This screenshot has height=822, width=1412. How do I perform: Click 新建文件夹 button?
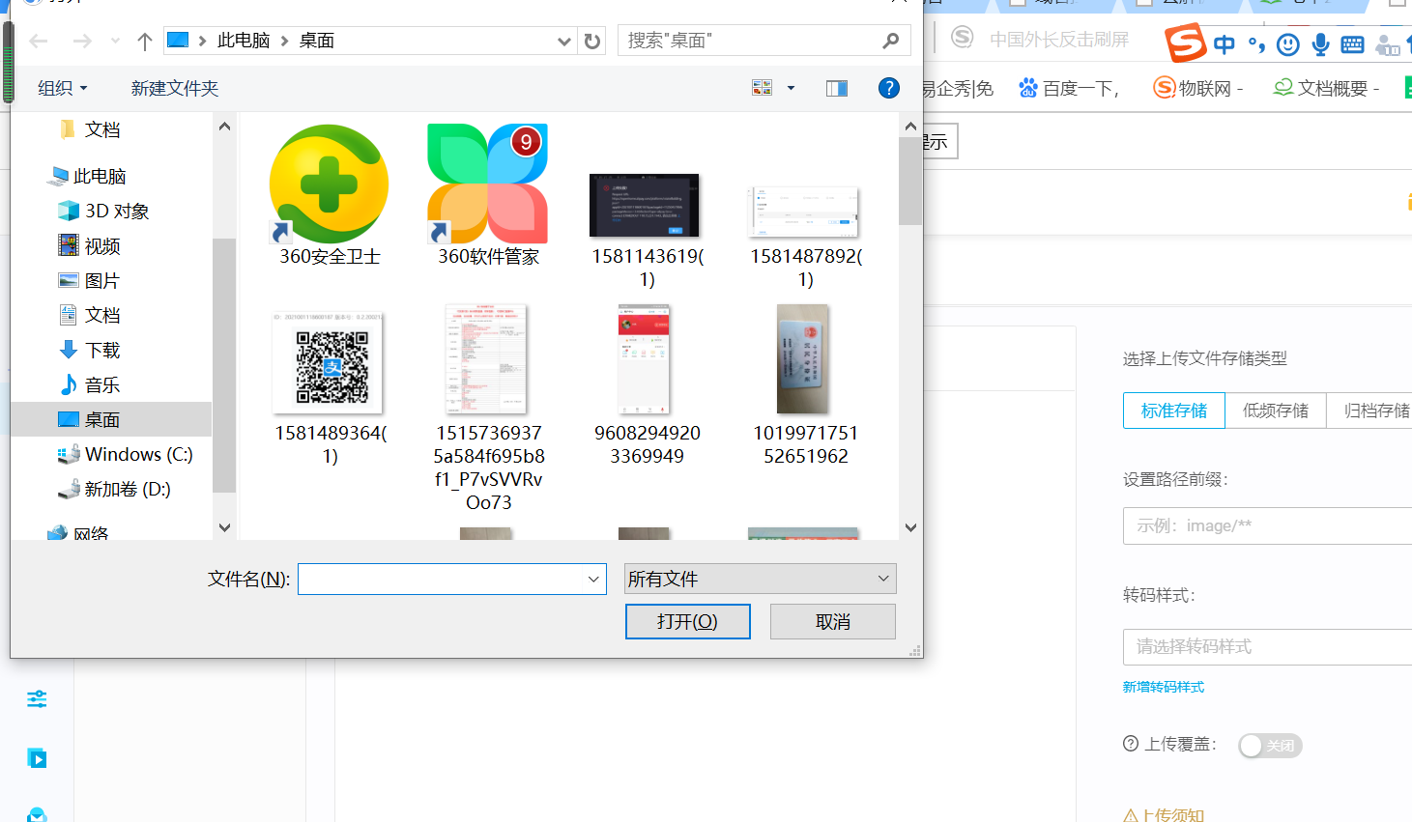tap(175, 88)
